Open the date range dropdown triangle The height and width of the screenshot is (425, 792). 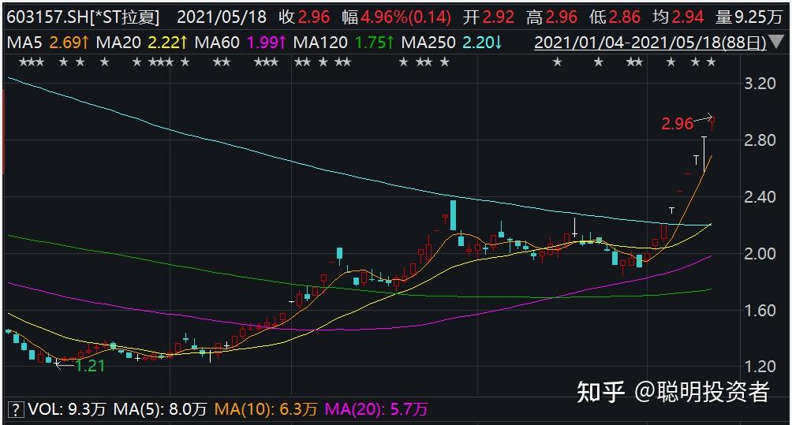[777, 43]
